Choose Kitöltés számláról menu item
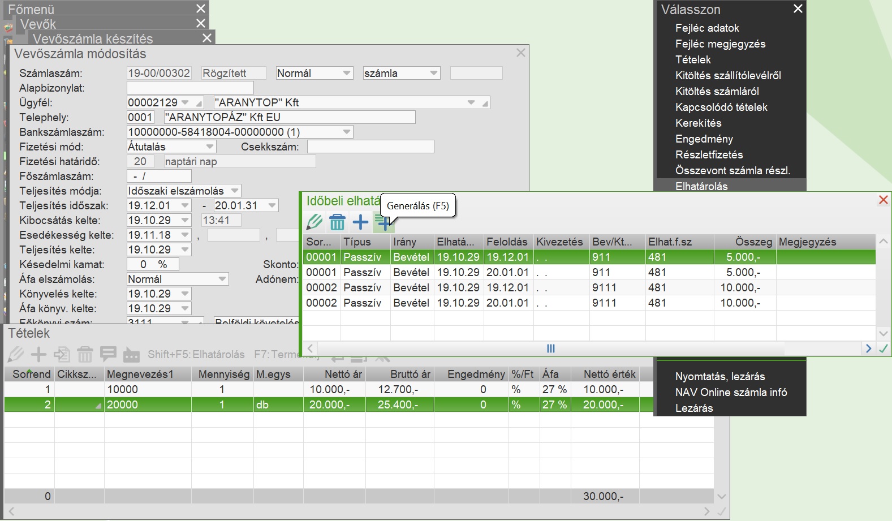Screen dimensions: 892x521 tap(717, 91)
